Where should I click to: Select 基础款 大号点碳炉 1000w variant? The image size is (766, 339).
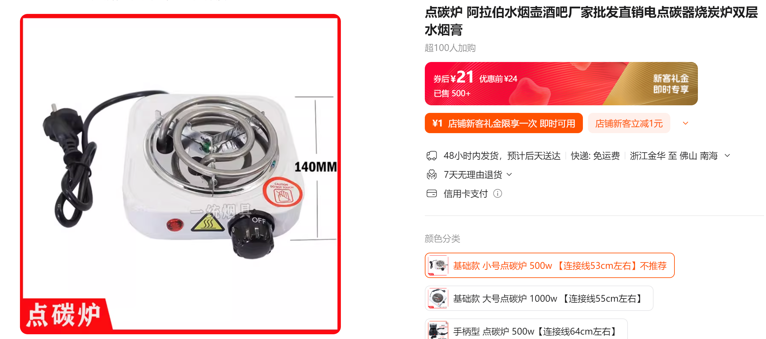539,298
